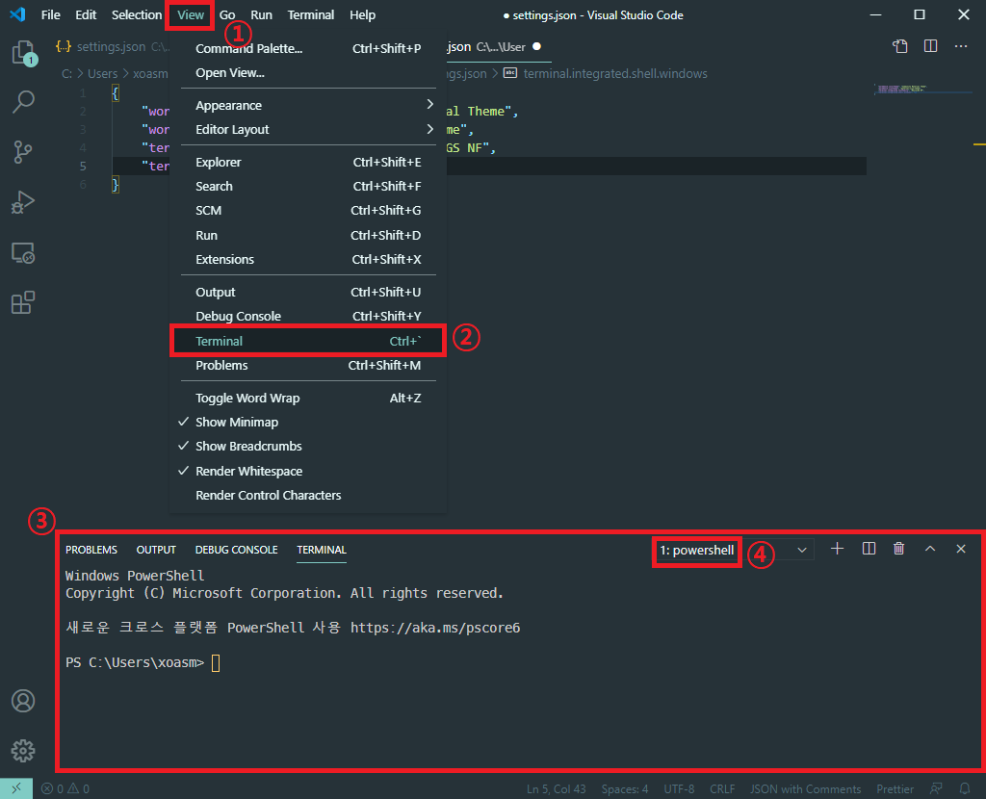Choose Open View... menu item
This screenshot has height=799, width=986.
[308, 73]
